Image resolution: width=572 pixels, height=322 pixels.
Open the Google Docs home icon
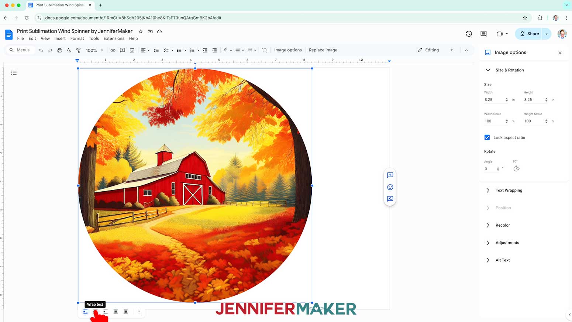[8, 35]
